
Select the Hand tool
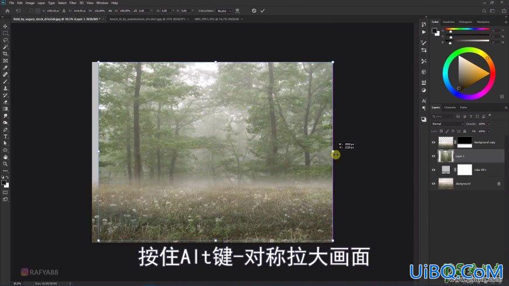pyautogui.click(x=5, y=157)
